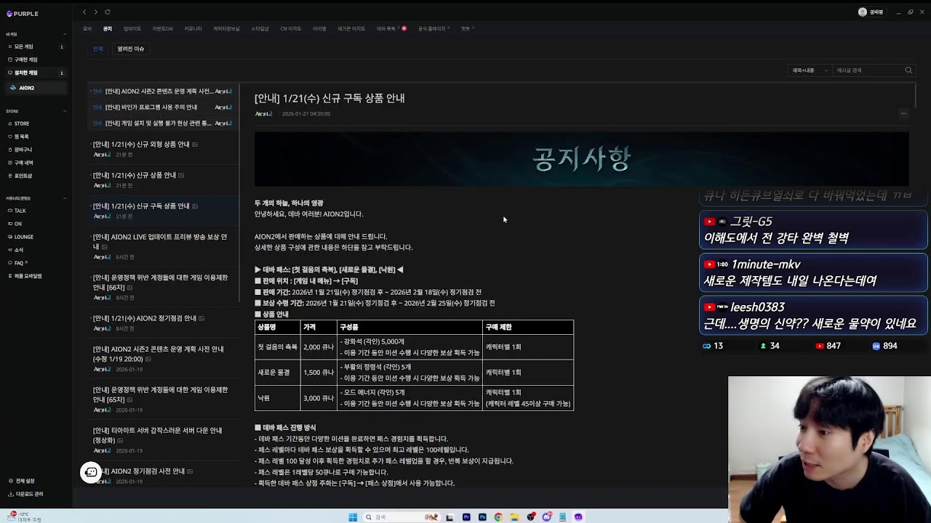Switch to the 공지 tab
The image size is (931, 523).
(108, 28)
